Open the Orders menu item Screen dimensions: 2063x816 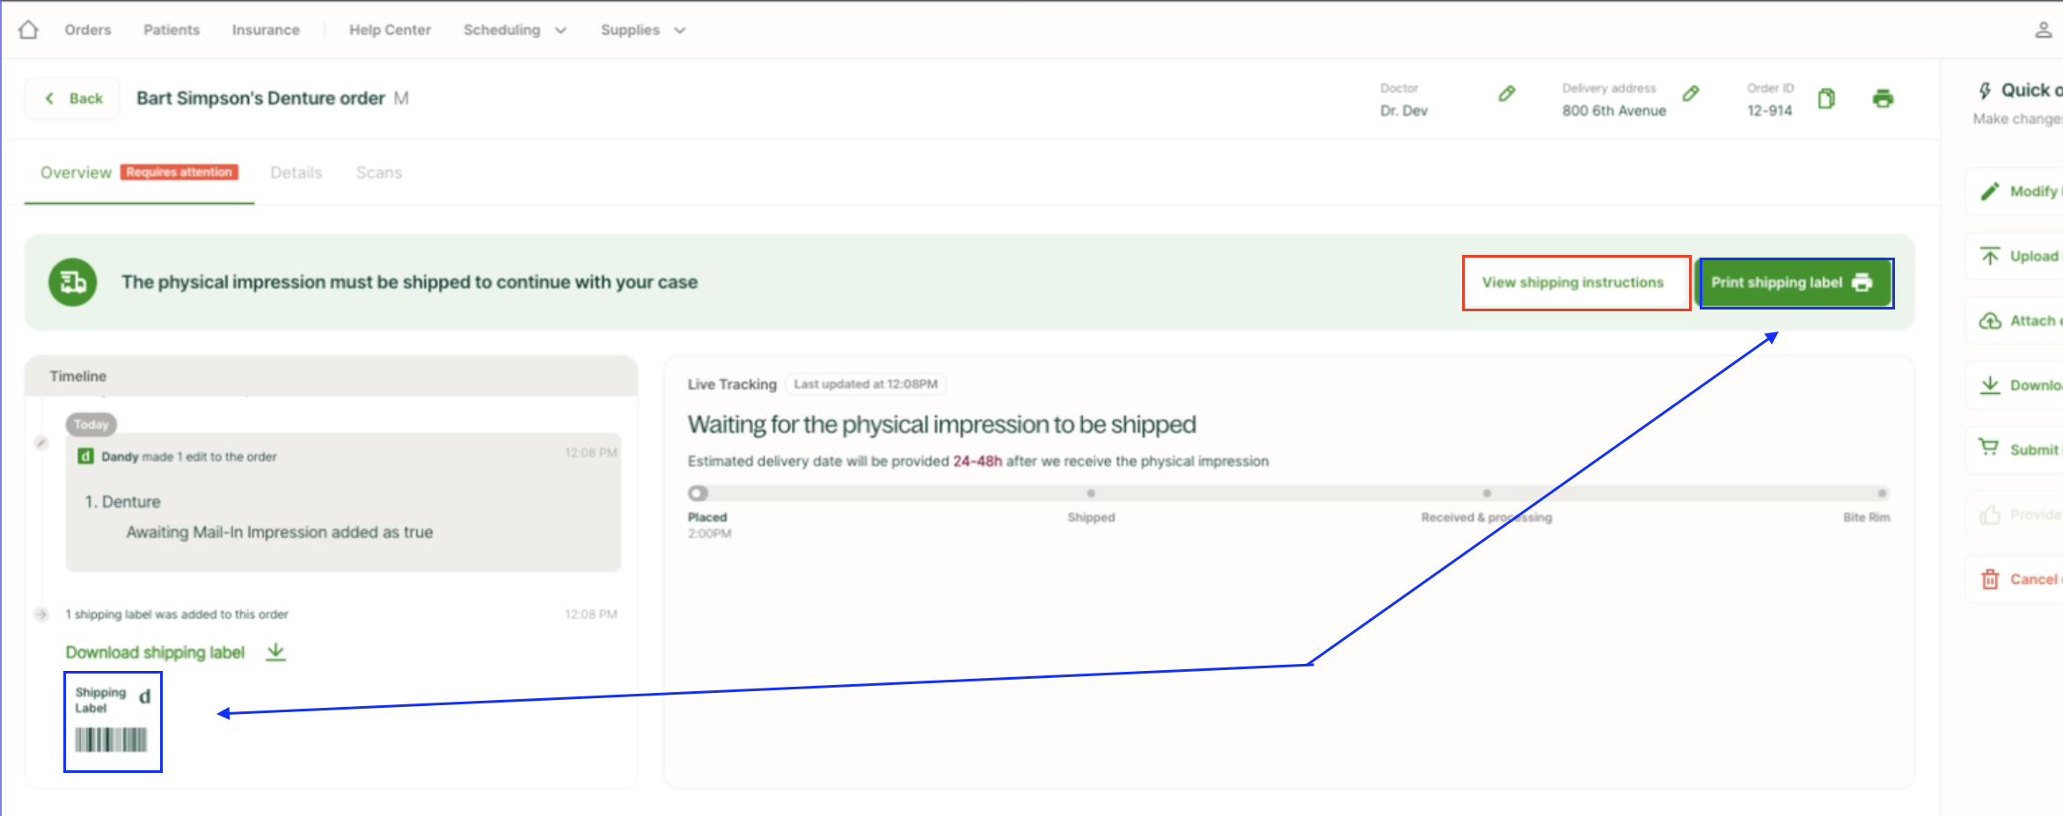[x=88, y=30]
